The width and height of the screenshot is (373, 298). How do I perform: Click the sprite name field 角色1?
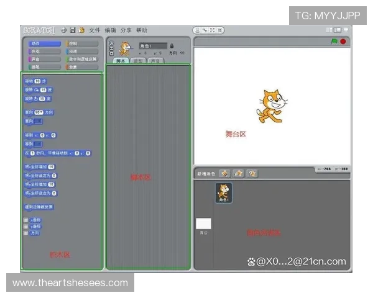point(152,46)
